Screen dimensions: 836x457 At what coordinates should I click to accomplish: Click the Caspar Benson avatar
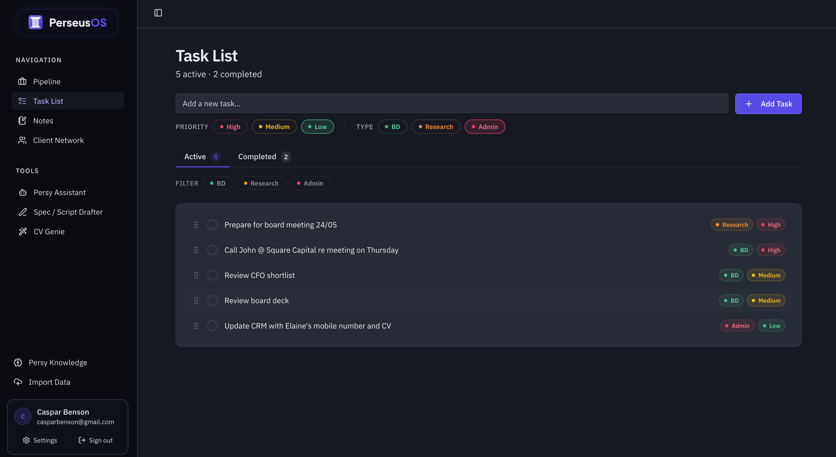click(x=23, y=416)
